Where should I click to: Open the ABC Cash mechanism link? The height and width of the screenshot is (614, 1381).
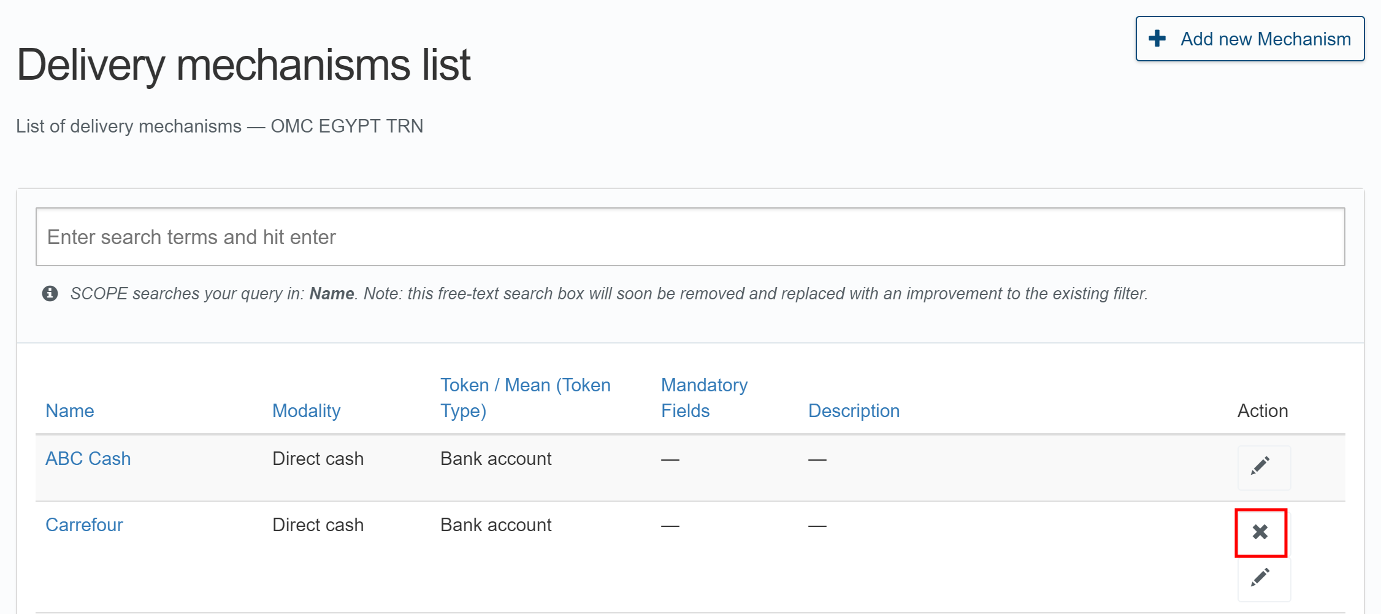[88, 459]
